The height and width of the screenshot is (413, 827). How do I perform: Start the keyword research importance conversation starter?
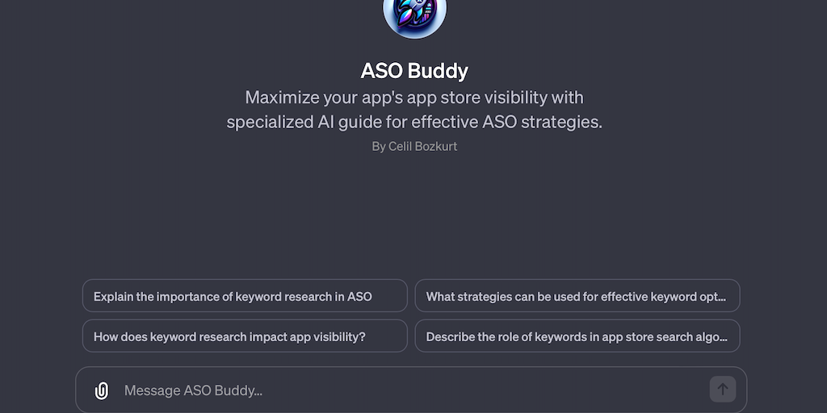tap(245, 296)
